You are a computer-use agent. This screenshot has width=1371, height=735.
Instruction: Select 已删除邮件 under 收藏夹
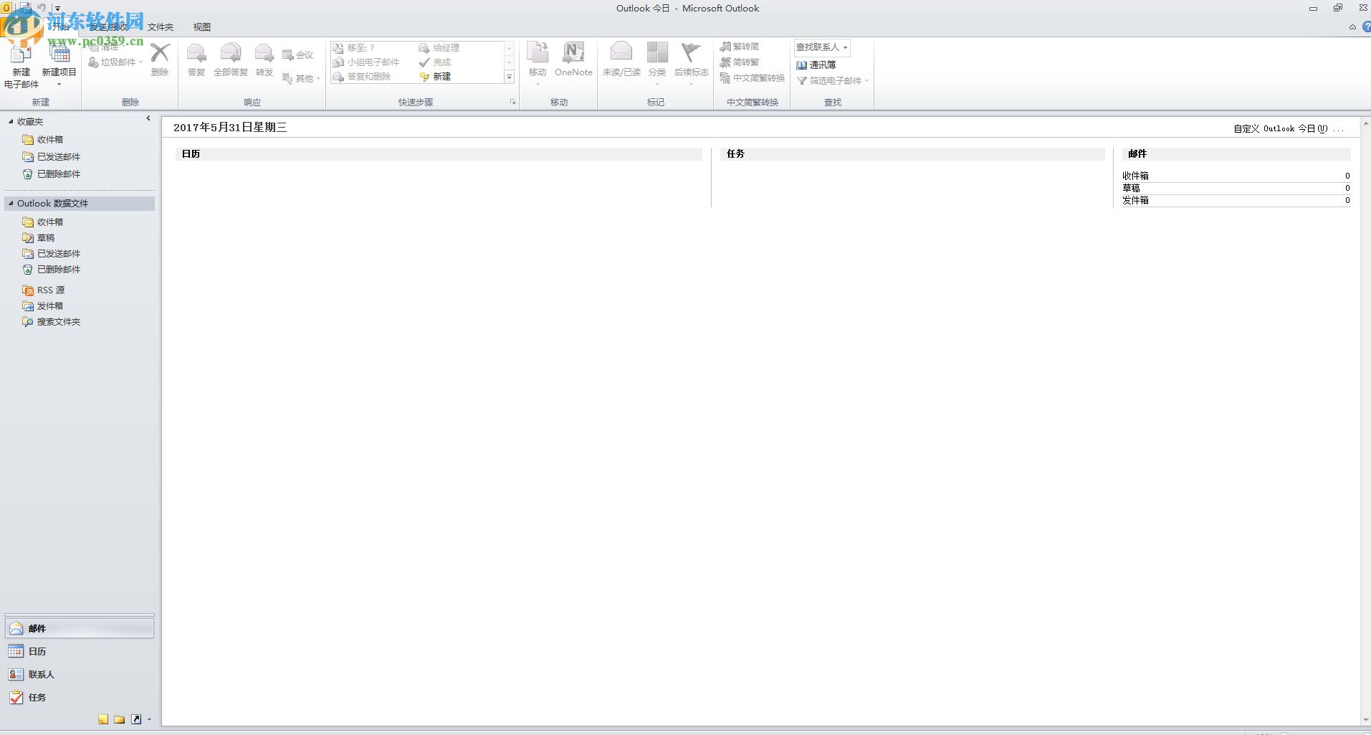(x=52, y=174)
